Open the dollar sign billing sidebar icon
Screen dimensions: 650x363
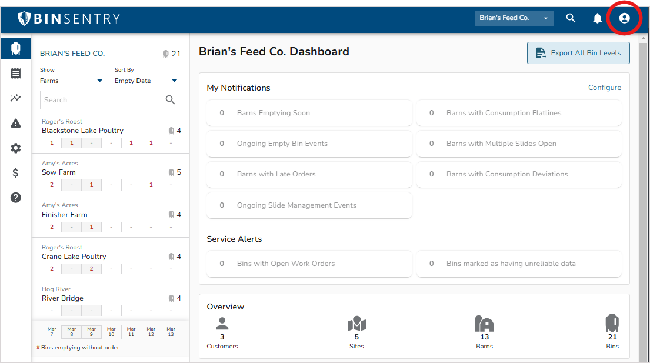click(x=16, y=173)
